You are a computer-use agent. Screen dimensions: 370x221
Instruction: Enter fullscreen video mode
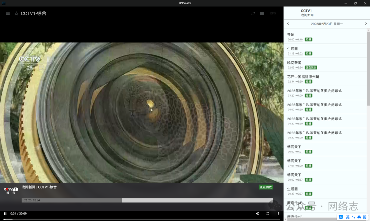pos(268,213)
